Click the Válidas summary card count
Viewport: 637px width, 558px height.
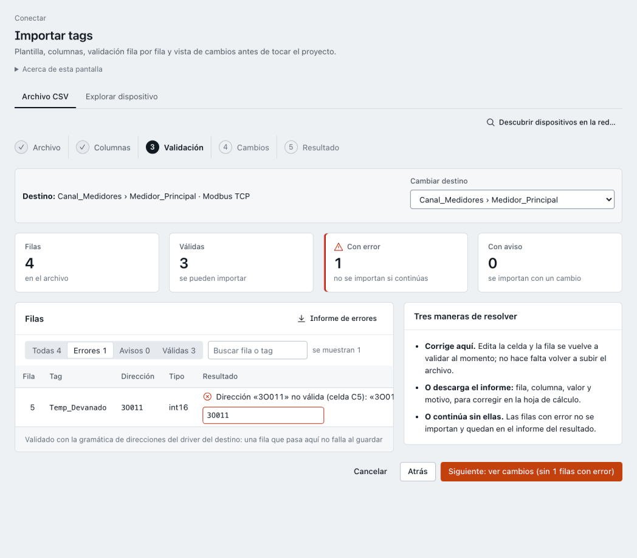pos(184,263)
